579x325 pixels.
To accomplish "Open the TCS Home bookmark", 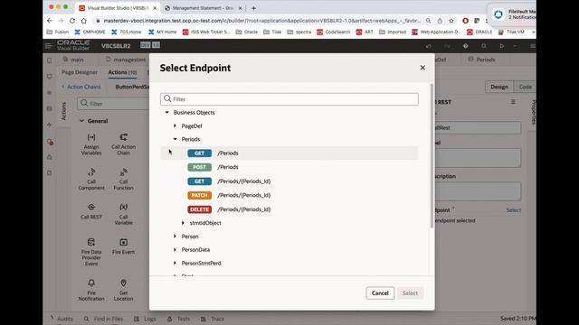I will 126,32.
